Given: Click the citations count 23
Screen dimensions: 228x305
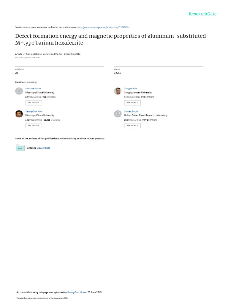Looking at the screenshot, I should 17,73.
